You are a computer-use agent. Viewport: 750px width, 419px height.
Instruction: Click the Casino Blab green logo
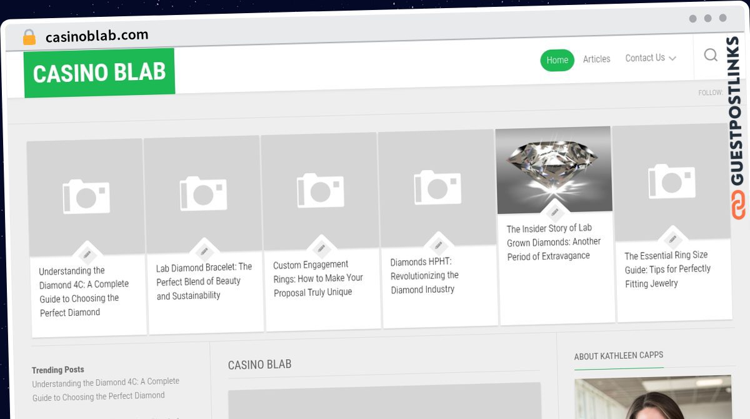(99, 73)
